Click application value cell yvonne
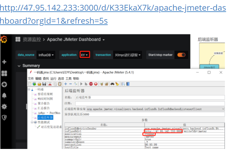The height and width of the screenshot is (151, 228). tap(184, 134)
